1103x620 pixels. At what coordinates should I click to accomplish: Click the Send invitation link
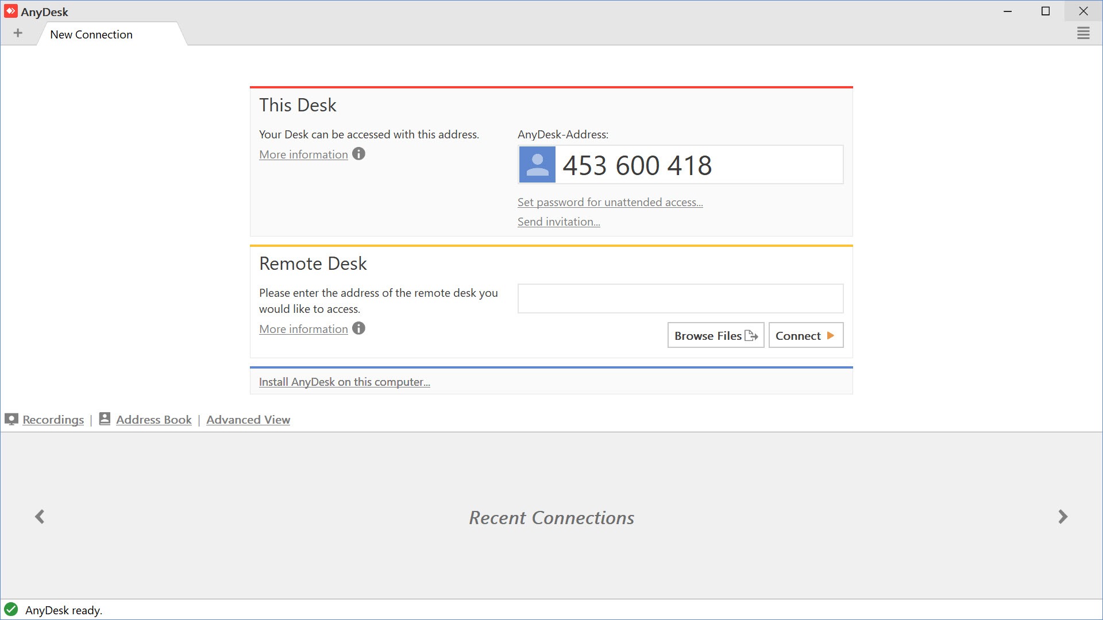coord(559,221)
